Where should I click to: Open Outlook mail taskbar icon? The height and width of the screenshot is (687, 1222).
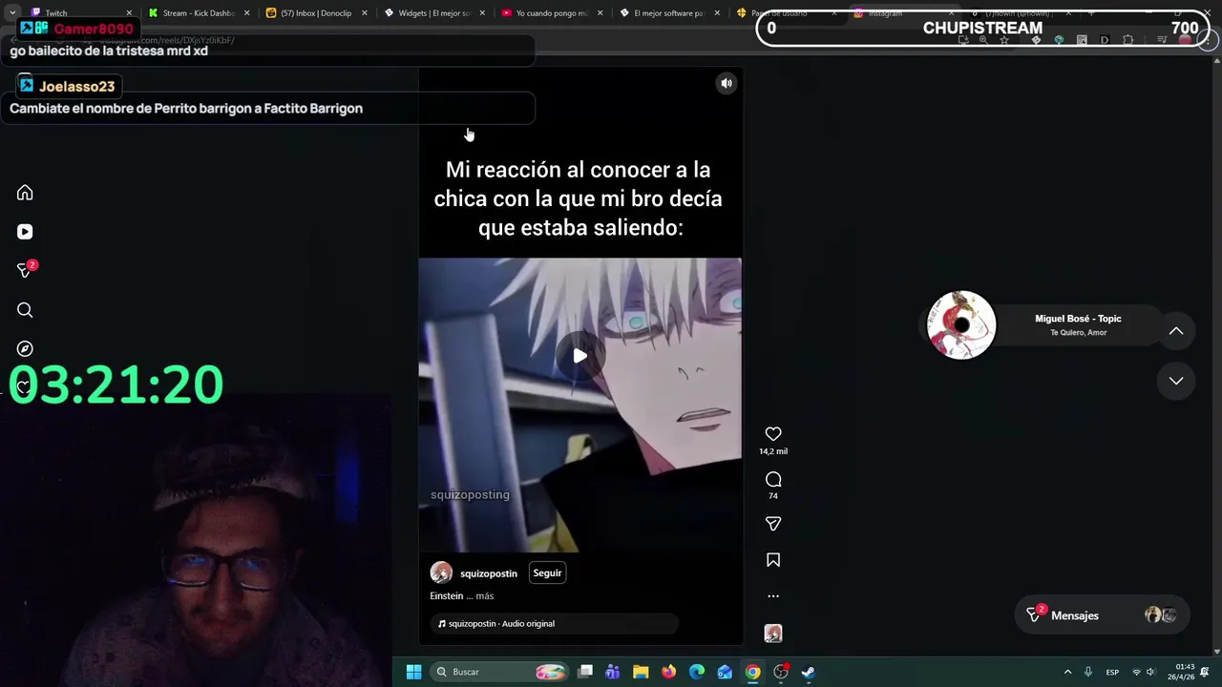coord(725,672)
